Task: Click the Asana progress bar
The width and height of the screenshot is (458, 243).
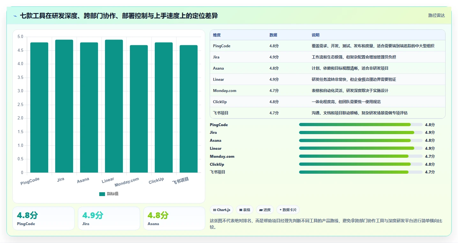Action: click(x=361, y=140)
